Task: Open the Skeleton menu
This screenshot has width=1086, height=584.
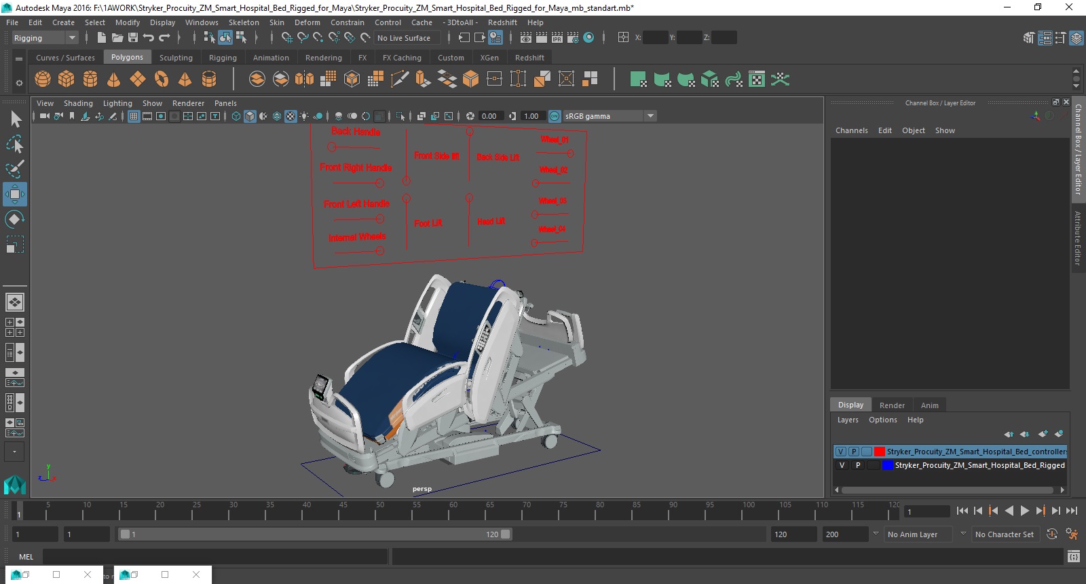Action: 244,22
